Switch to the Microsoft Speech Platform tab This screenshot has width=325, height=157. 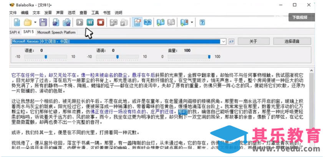pyautogui.click(x=56, y=32)
